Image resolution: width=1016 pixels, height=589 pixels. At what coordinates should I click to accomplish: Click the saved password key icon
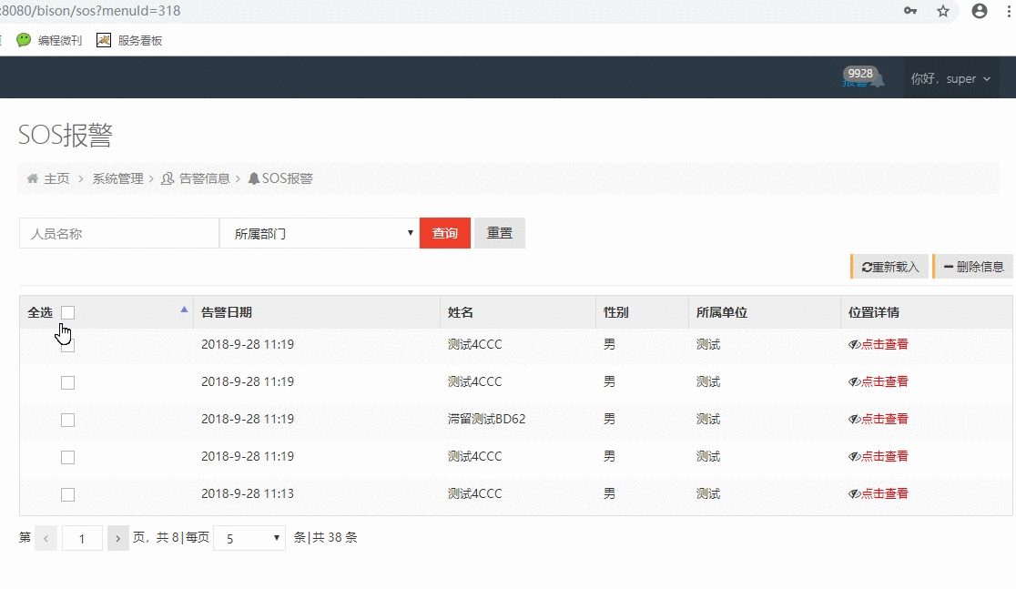[910, 11]
